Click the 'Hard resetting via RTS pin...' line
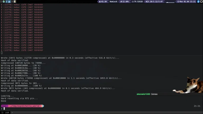Screen dimensions: 203x114 pos(19,98)
